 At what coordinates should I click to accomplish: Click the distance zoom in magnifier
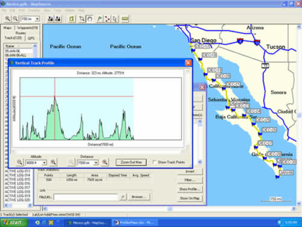(x=105, y=162)
